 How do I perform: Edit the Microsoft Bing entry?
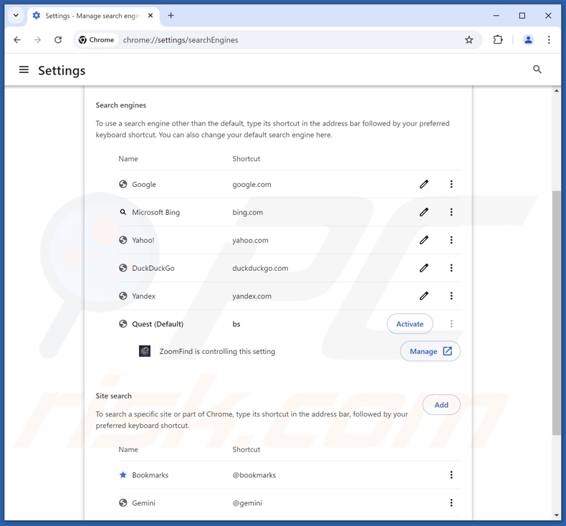coord(423,212)
